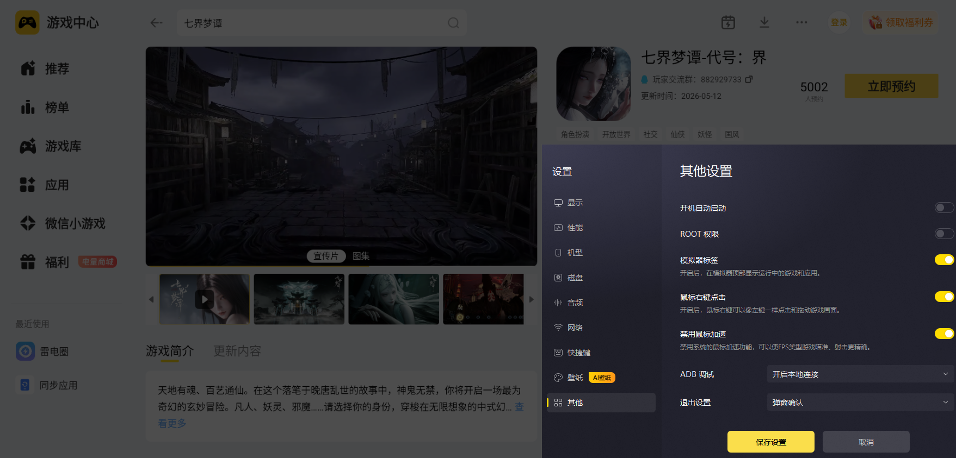956x458 pixels.
Task: Click the 妖怪 tag
Action: [705, 134]
